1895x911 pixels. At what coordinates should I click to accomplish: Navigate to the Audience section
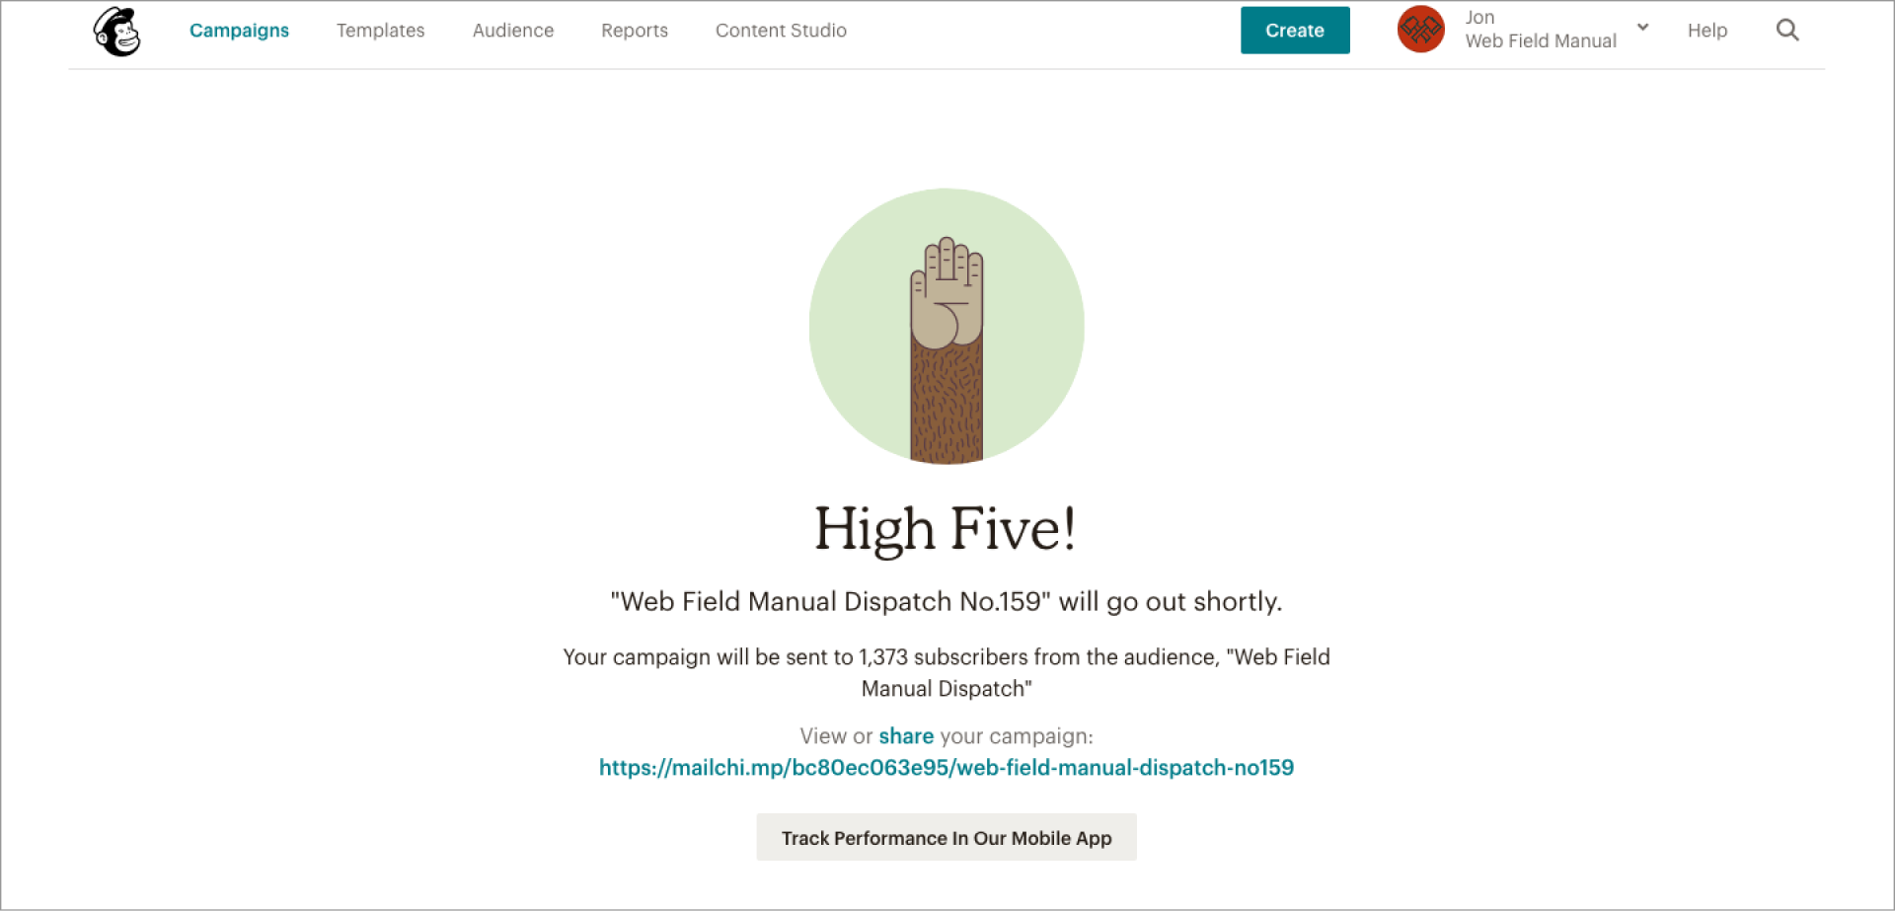point(513,31)
